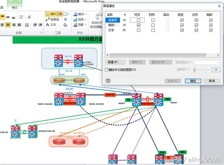Align text left in paragraph group
Image resolution: width=224 pixels, height=165 pixels.
[2, 25]
